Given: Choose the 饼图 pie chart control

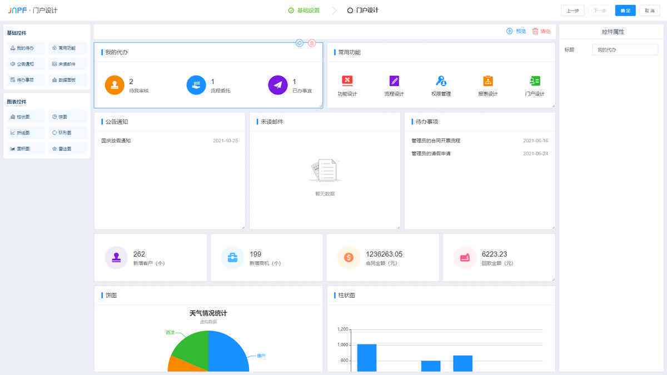Looking at the screenshot, I should coord(67,117).
